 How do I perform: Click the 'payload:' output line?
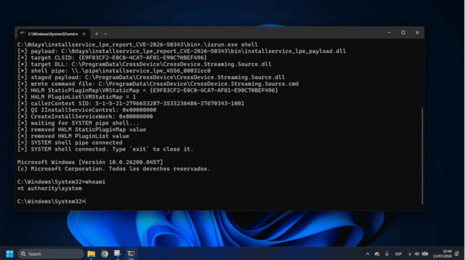coord(182,51)
